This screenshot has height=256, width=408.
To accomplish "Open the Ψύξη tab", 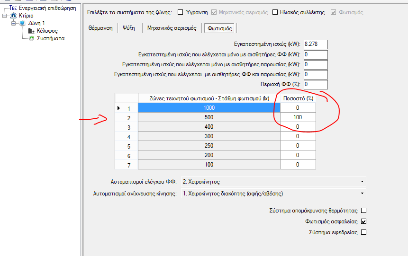I will (129, 28).
